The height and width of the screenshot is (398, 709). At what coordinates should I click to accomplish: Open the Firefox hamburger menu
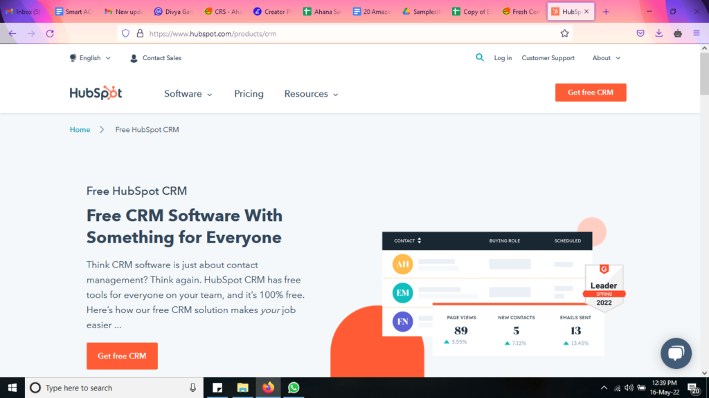pyautogui.click(x=697, y=33)
